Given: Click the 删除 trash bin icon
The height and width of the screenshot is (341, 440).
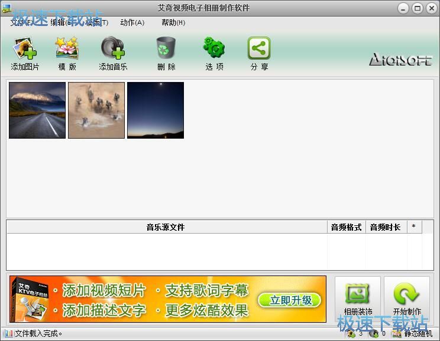Looking at the screenshot, I should (166, 48).
